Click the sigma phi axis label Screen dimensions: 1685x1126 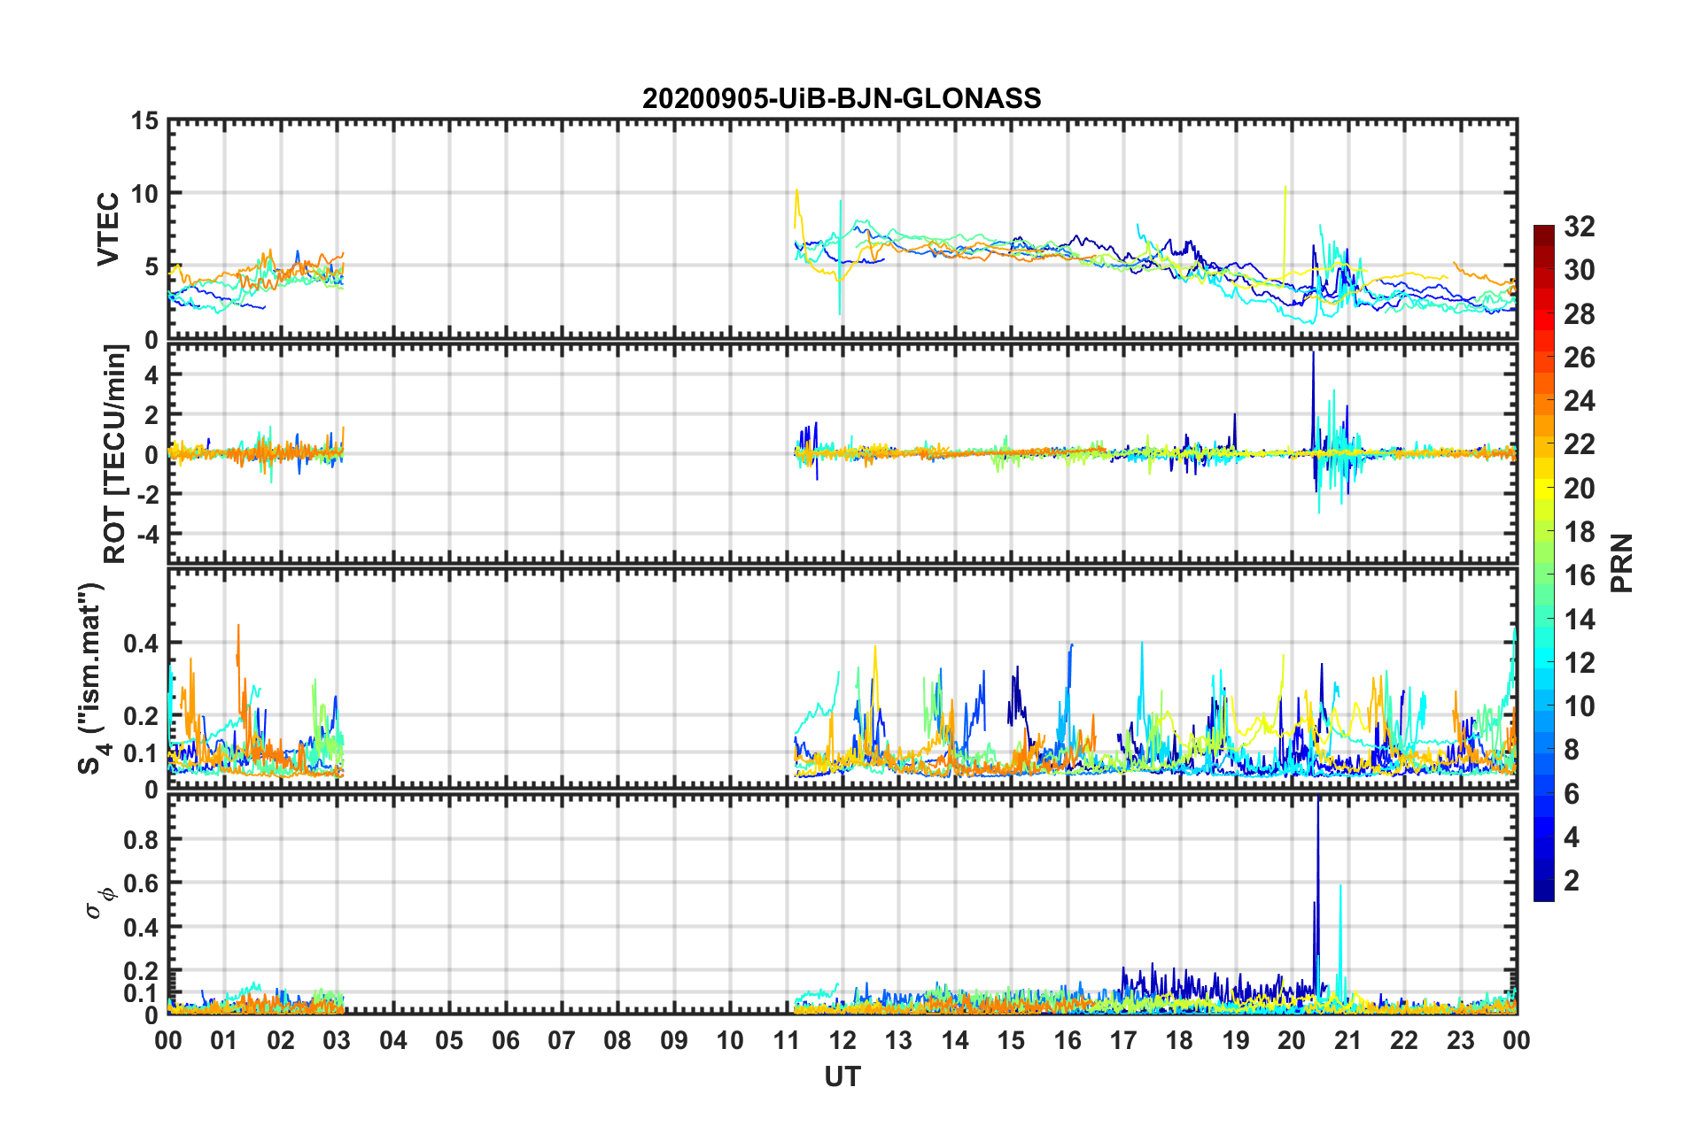click(x=100, y=904)
